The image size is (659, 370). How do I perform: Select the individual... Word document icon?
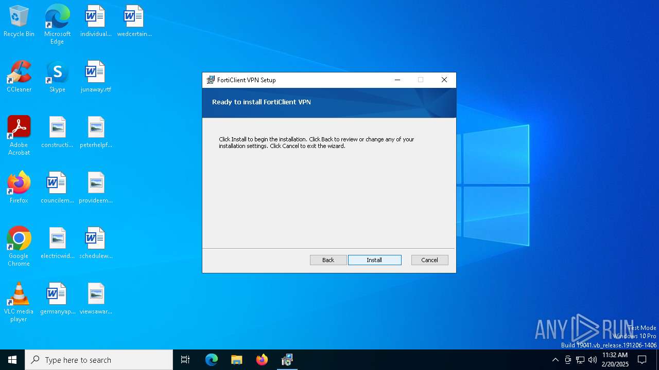coord(96,22)
